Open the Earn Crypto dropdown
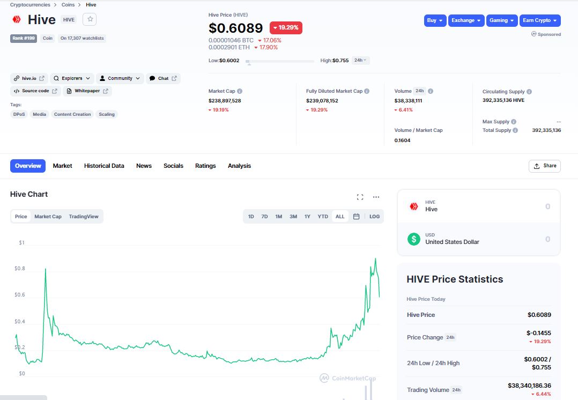The width and height of the screenshot is (578, 400). 540,20
